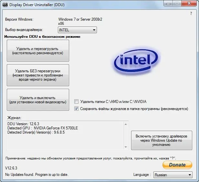
Task: Minimize the DDU window
Action: point(168,4)
